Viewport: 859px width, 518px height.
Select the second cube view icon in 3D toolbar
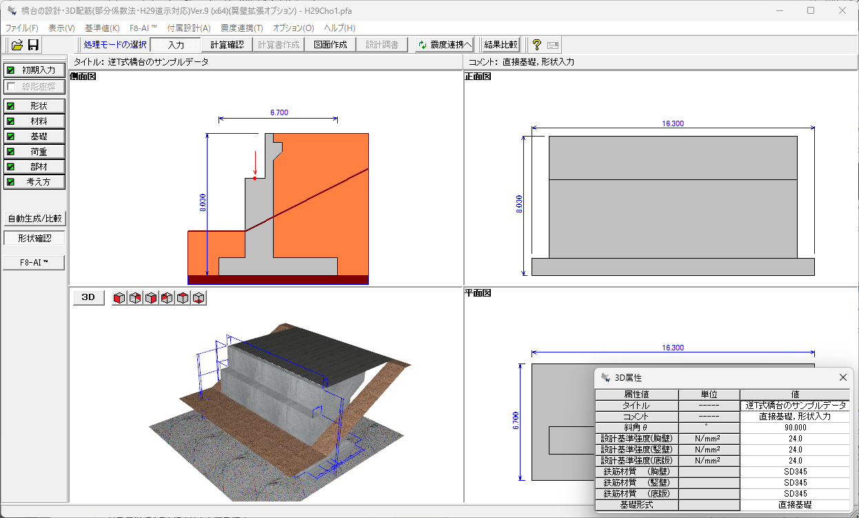point(136,298)
